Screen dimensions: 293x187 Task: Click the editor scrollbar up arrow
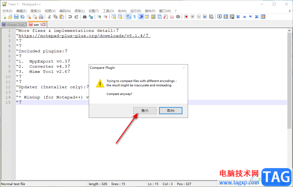[289, 30]
